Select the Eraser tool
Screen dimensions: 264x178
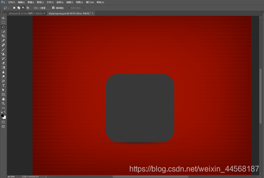click(x=3, y=63)
